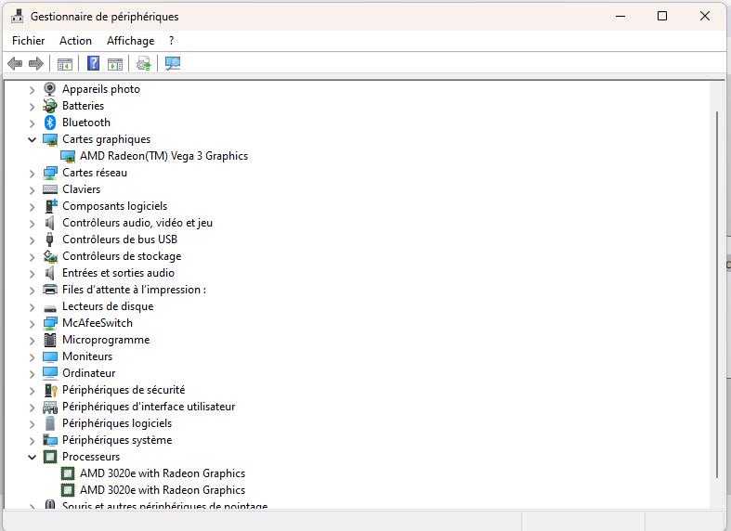
Task: Click the Cartes réseau network icon
Action: click(50, 173)
